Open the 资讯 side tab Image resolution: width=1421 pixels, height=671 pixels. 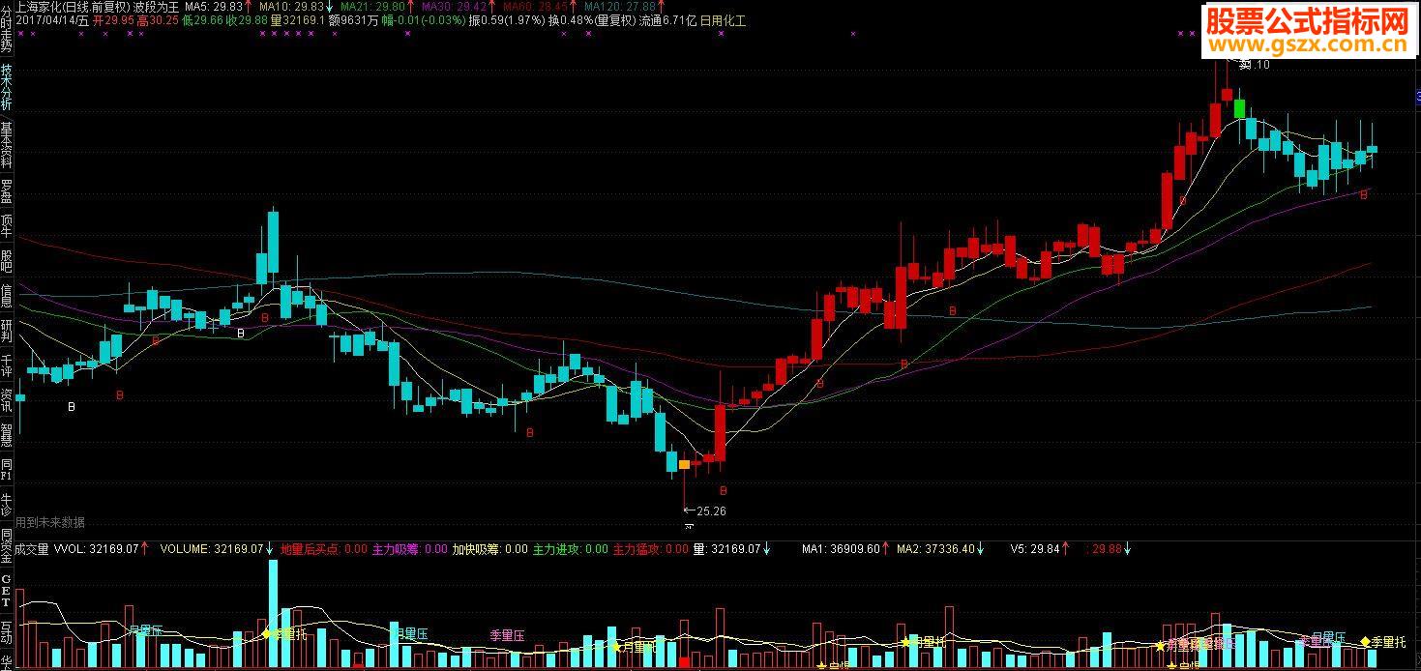(x=7, y=399)
